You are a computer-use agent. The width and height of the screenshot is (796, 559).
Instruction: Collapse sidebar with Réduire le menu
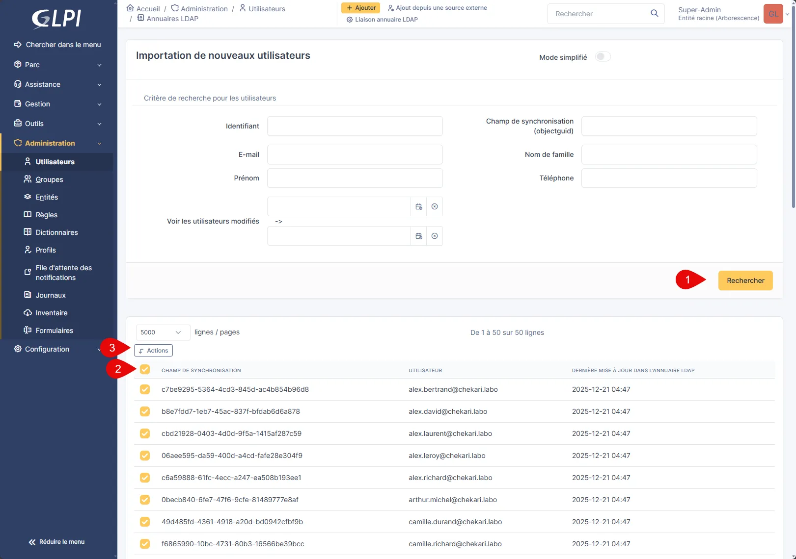click(x=57, y=542)
